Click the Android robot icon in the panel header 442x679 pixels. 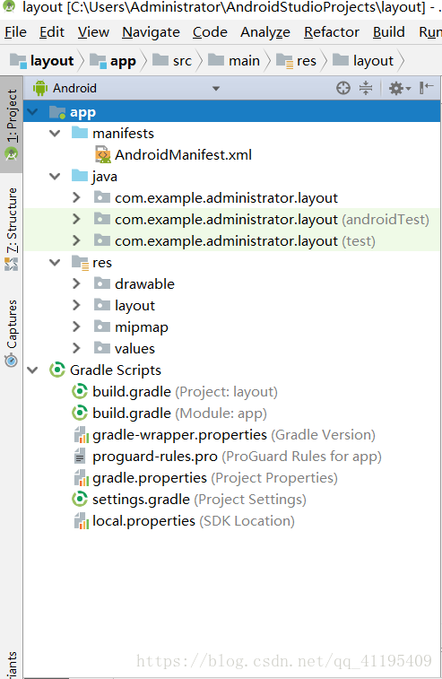(40, 88)
